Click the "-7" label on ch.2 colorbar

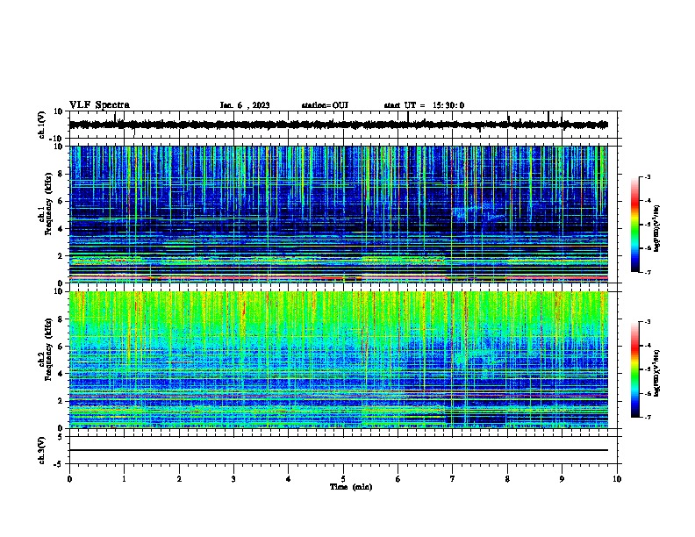point(647,418)
